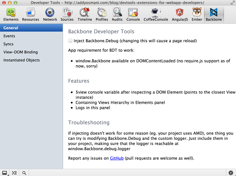Viewport: 236px width, 176px height.
Task: Open the Sources panel
Action: point(67,15)
